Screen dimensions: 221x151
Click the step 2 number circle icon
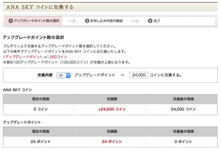click(x=87, y=21)
